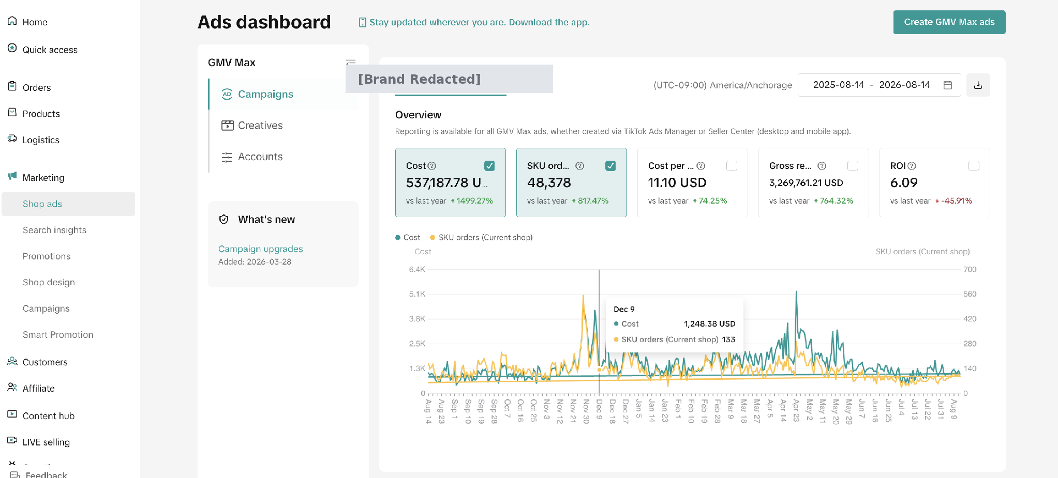Click the Affiliate icon
Viewport: 1058px width, 478px height.
coord(12,387)
